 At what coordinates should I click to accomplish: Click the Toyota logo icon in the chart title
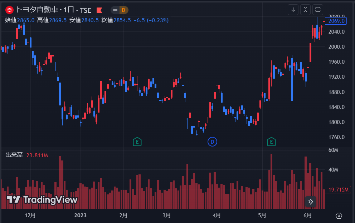point(9,10)
